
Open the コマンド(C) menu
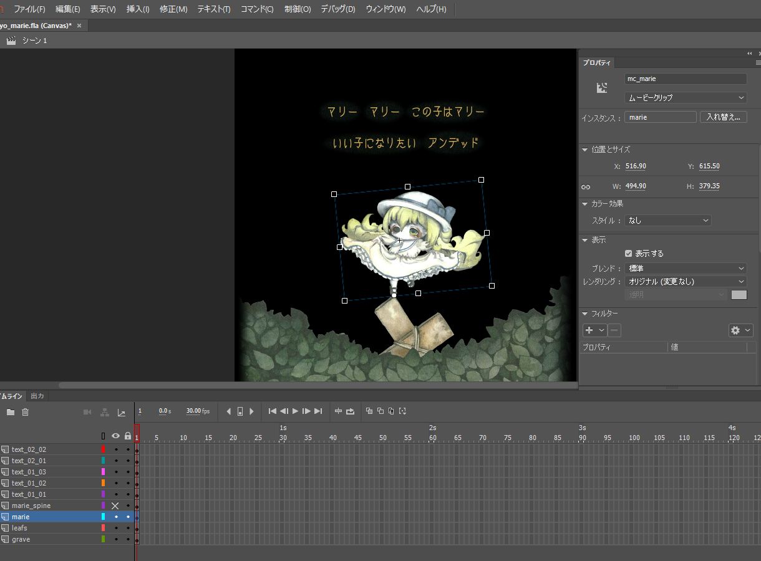[257, 9]
